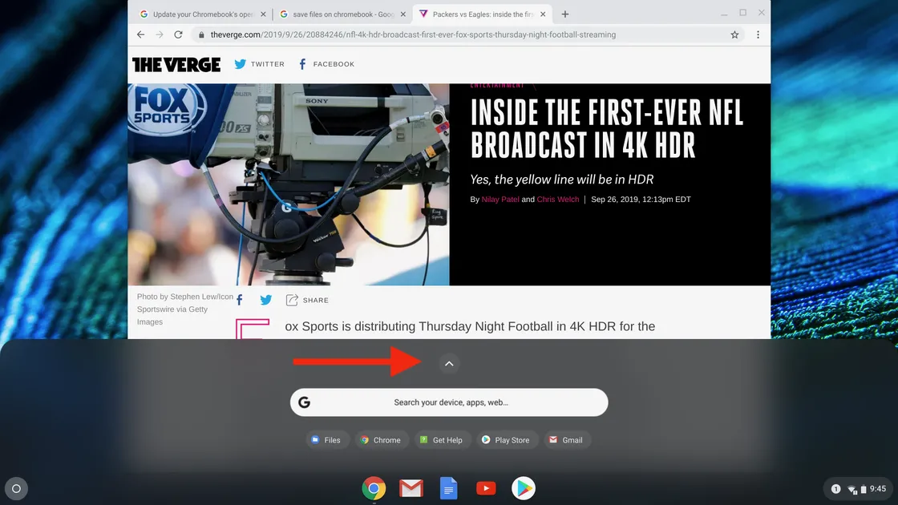Open Files suggestion chip
This screenshot has width=898, height=505.
(x=326, y=440)
